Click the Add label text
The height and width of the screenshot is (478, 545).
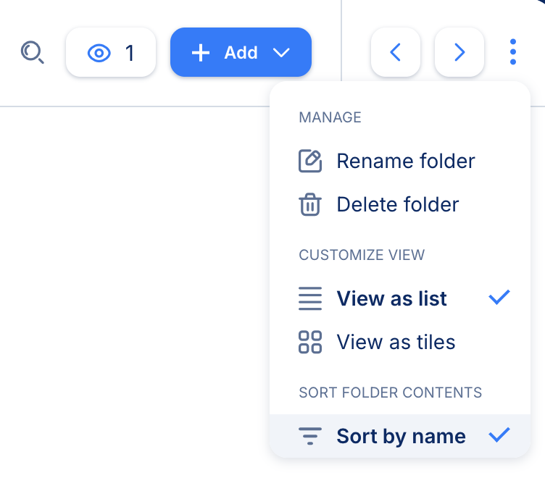pos(241,53)
